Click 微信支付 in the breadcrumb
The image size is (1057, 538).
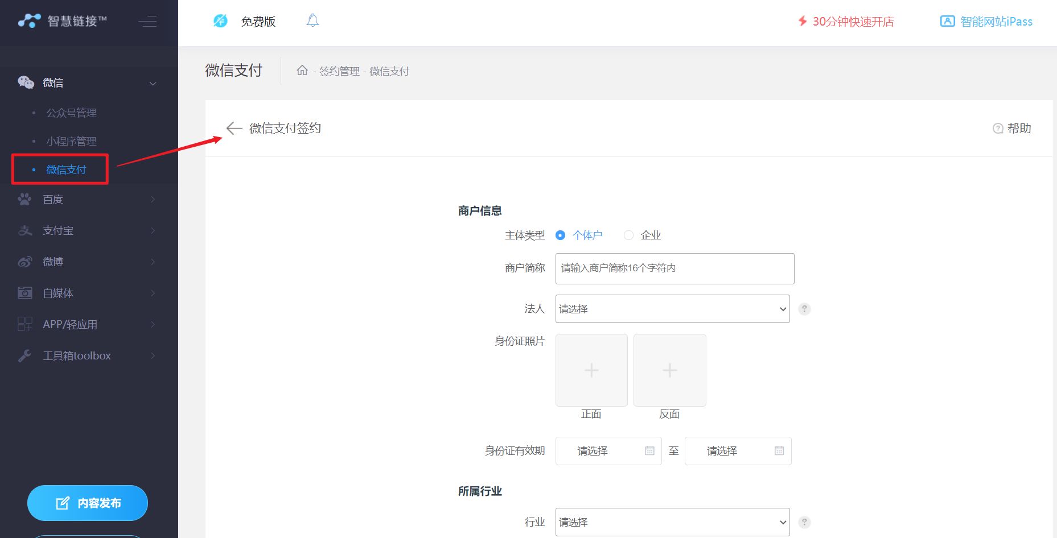pyautogui.click(x=389, y=71)
